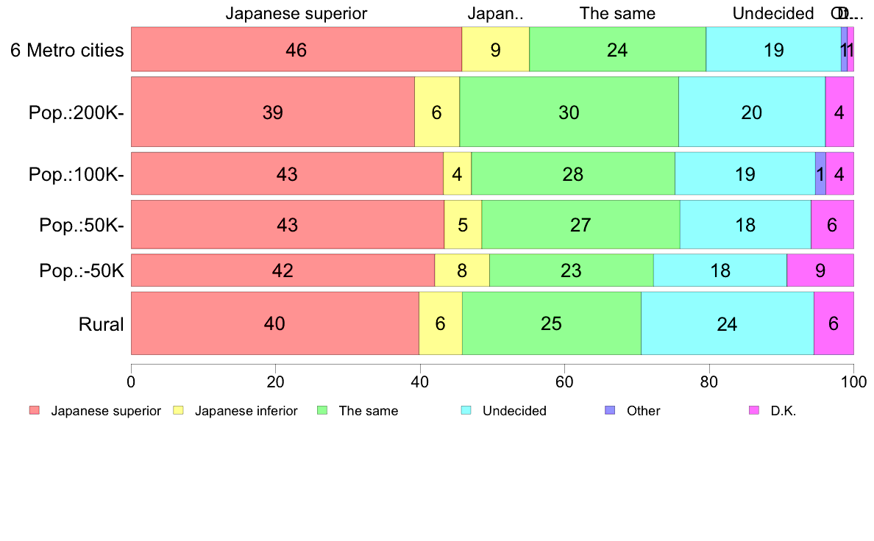874x541 pixels.
Task: Click the Japanese inferior legend text
Action: [246, 411]
